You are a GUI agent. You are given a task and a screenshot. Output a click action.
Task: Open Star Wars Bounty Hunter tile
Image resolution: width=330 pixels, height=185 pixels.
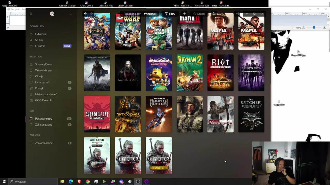pyautogui.click(x=159, y=114)
